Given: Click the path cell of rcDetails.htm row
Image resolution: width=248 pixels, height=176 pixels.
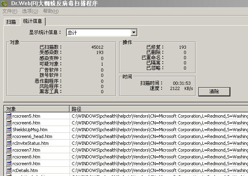Looking at the screenshot, I should tap(159, 170).
